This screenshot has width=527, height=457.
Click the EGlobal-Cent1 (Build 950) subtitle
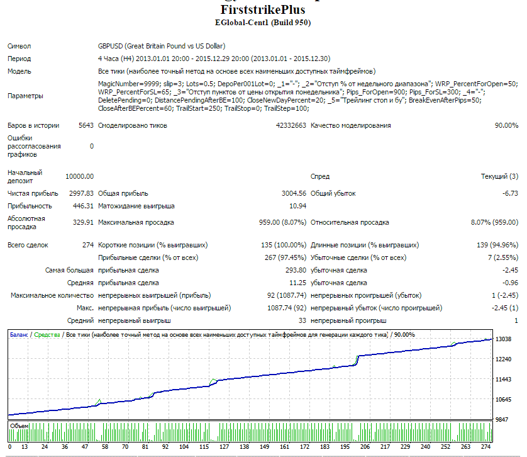(x=263, y=23)
